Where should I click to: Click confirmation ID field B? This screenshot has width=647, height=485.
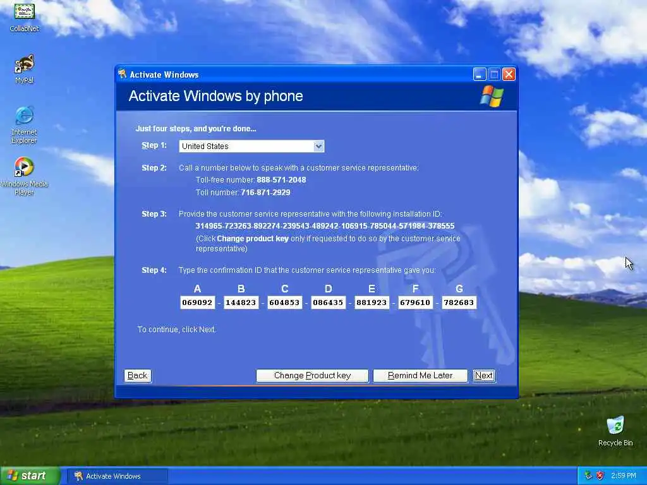[x=241, y=302]
